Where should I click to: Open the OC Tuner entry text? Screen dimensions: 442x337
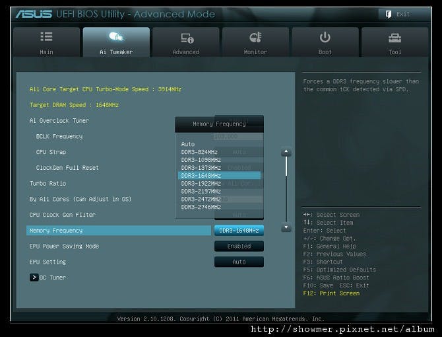[53, 278]
